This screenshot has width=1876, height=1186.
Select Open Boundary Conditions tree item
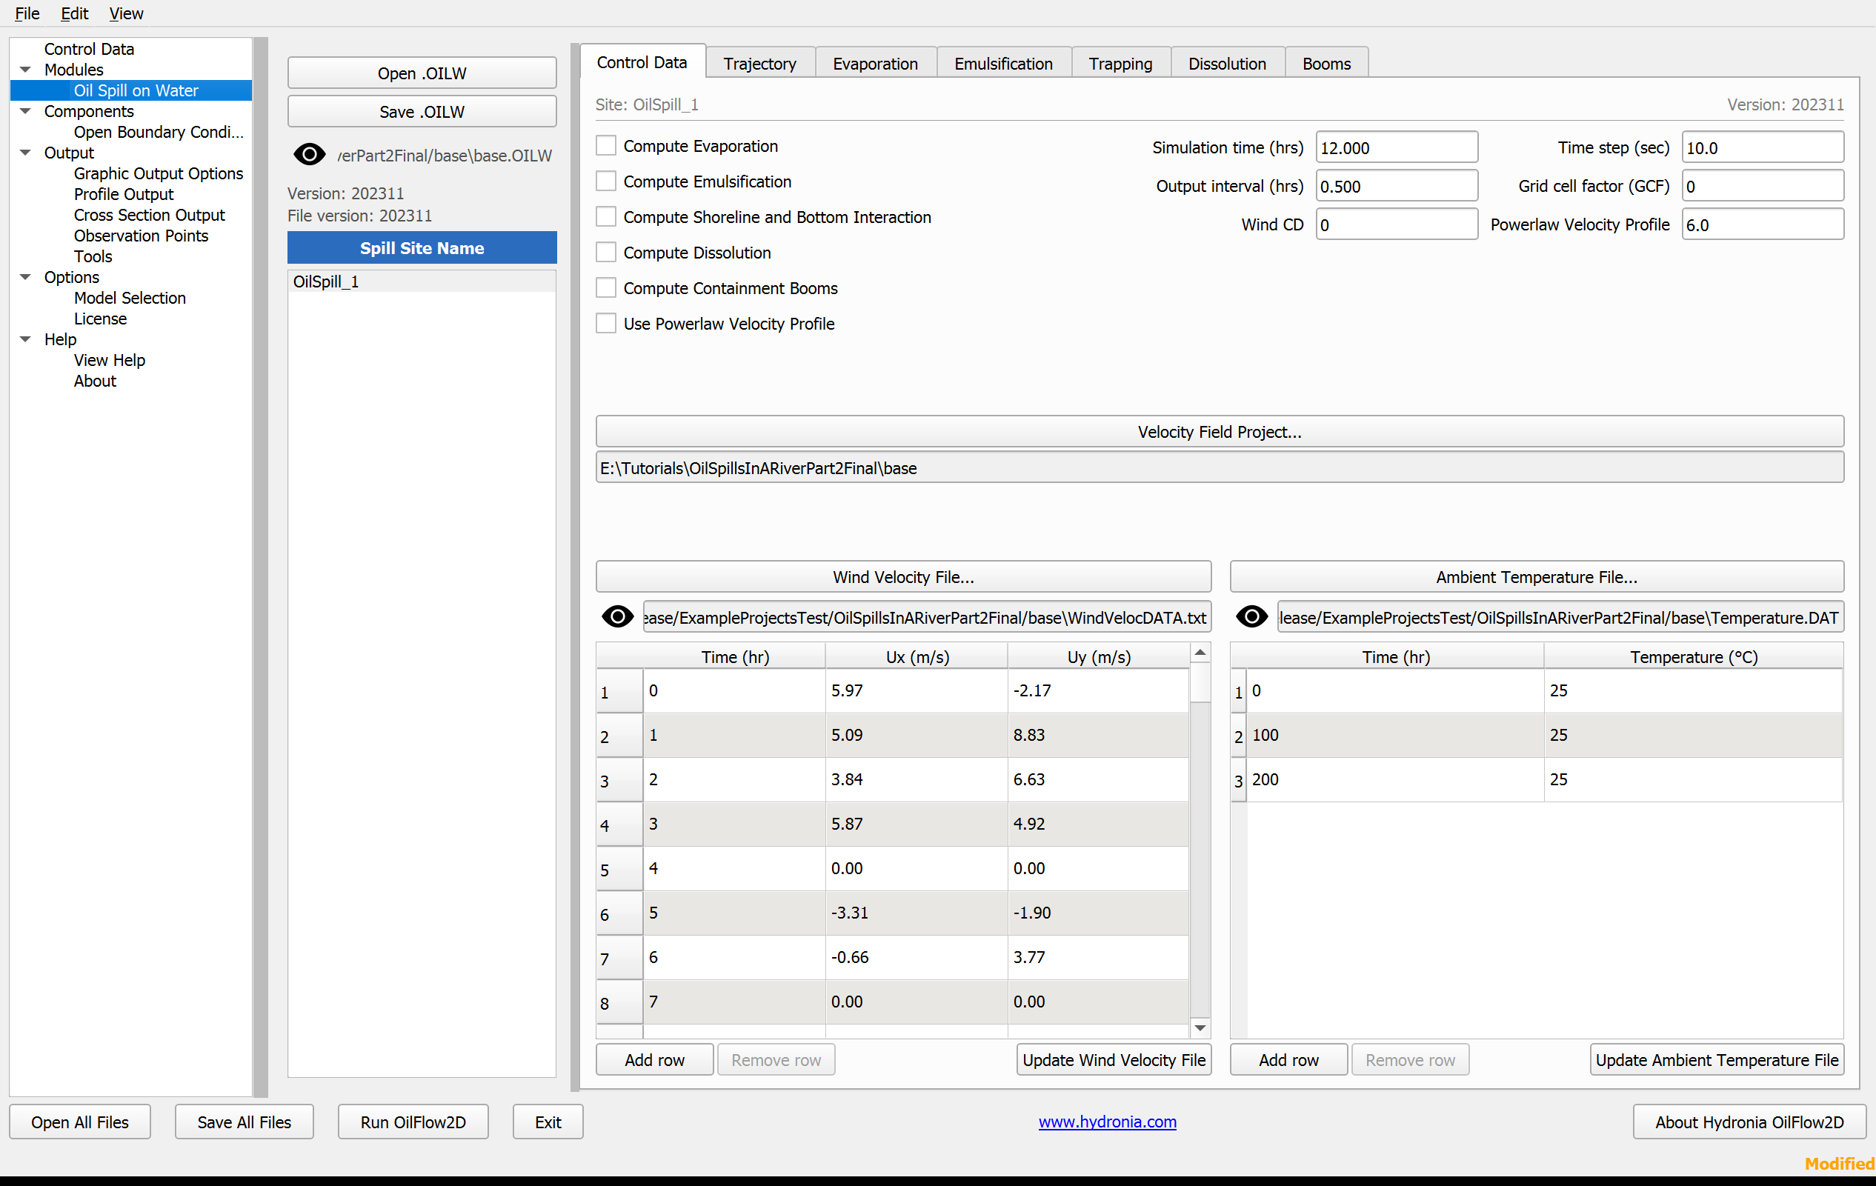click(x=158, y=132)
